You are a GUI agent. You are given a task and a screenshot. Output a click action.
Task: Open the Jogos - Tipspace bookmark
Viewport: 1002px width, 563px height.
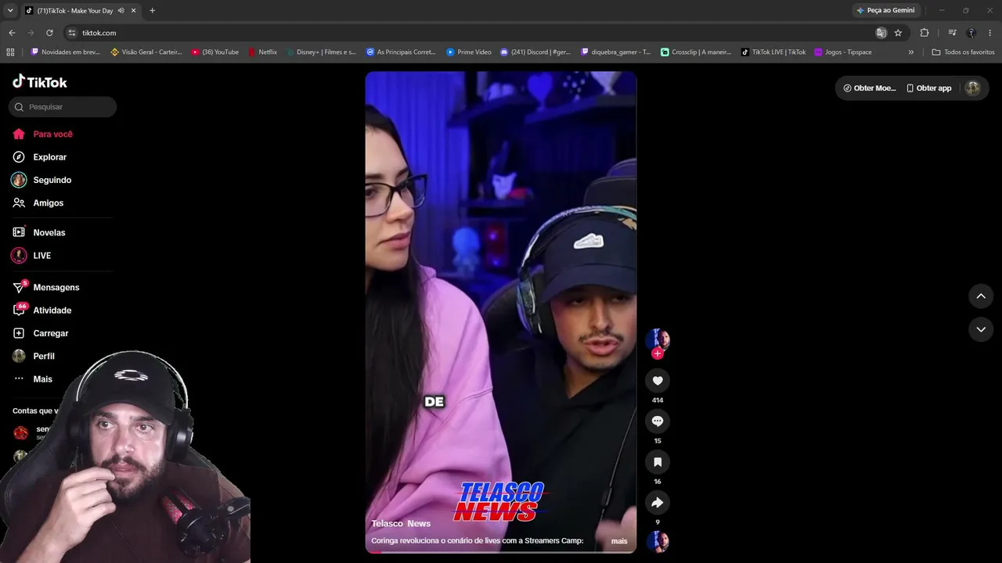[843, 52]
